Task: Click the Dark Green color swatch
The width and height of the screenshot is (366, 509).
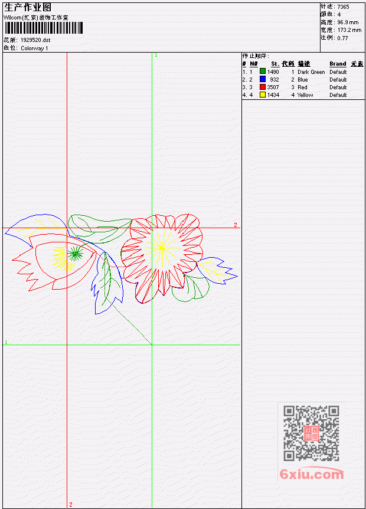Action: (263, 72)
